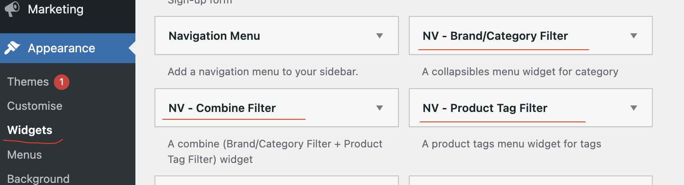Select the Widgets submenu item
Screen dimensions: 684x185
click(x=30, y=130)
